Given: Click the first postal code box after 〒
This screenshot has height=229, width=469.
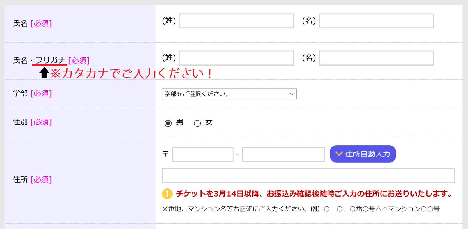Looking at the screenshot, I should point(202,154).
